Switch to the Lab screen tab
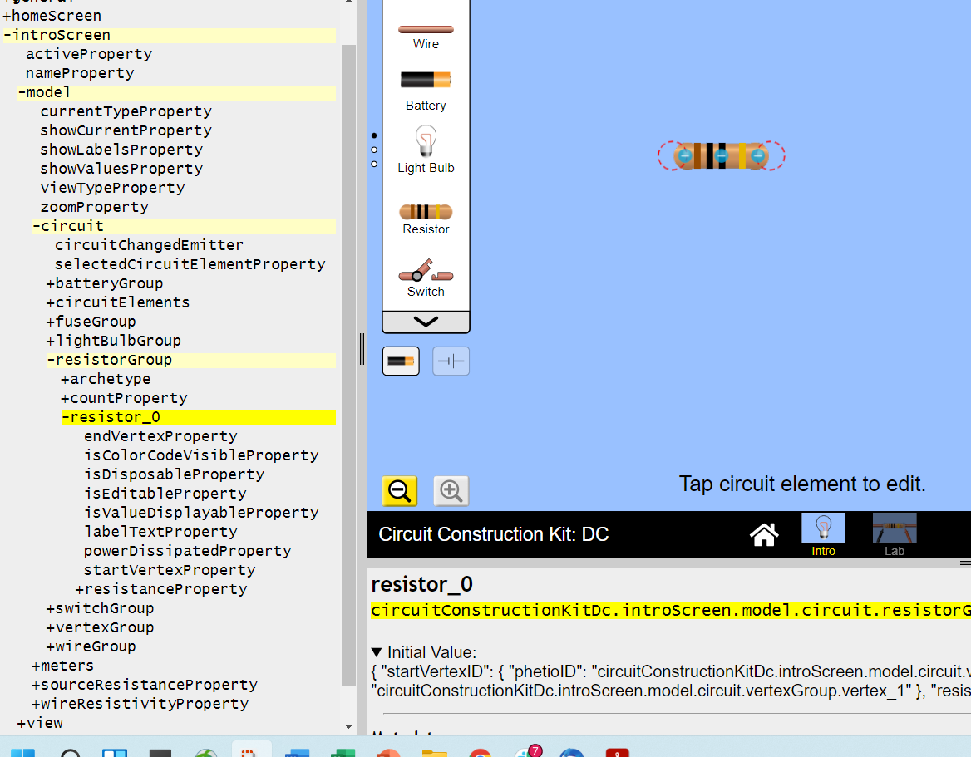This screenshot has height=757, width=971. pos(894,534)
